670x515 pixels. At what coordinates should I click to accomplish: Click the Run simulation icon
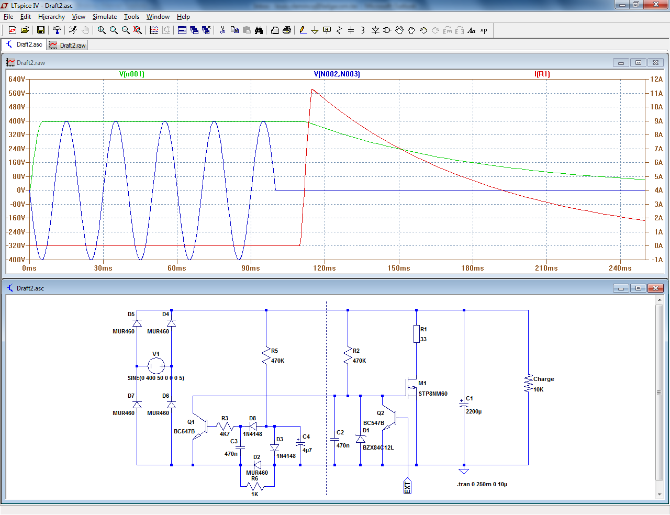coord(73,30)
